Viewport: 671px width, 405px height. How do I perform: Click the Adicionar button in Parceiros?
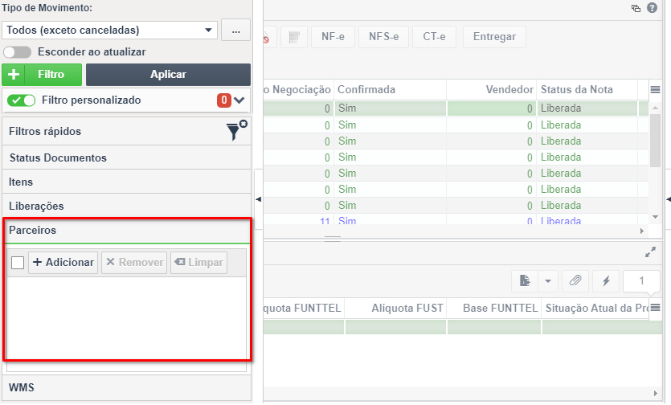(63, 263)
